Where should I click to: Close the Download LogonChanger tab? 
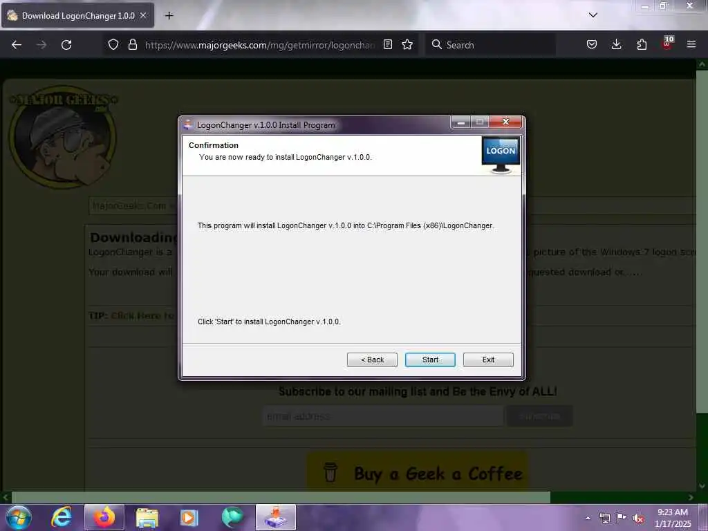[x=143, y=15]
